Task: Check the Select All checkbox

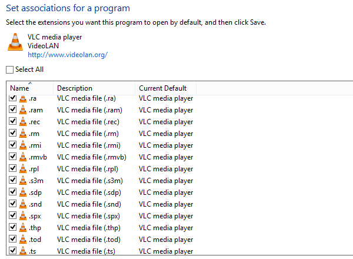Action: tap(9, 69)
